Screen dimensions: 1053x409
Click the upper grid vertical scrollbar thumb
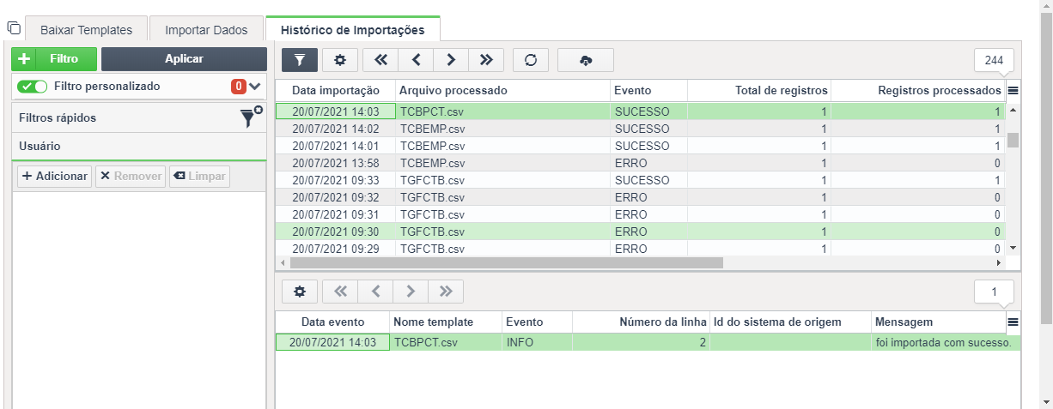click(1013, 140)
